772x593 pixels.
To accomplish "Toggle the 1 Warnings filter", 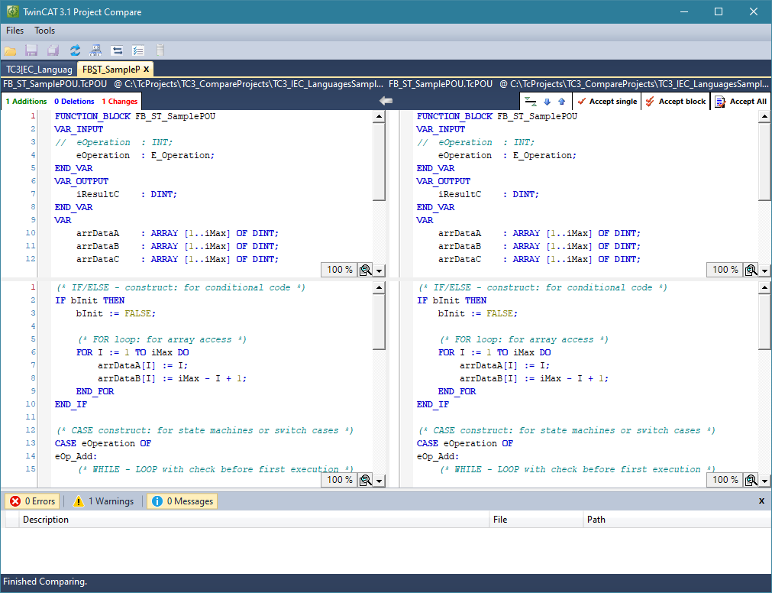I will tap(103, 501).
